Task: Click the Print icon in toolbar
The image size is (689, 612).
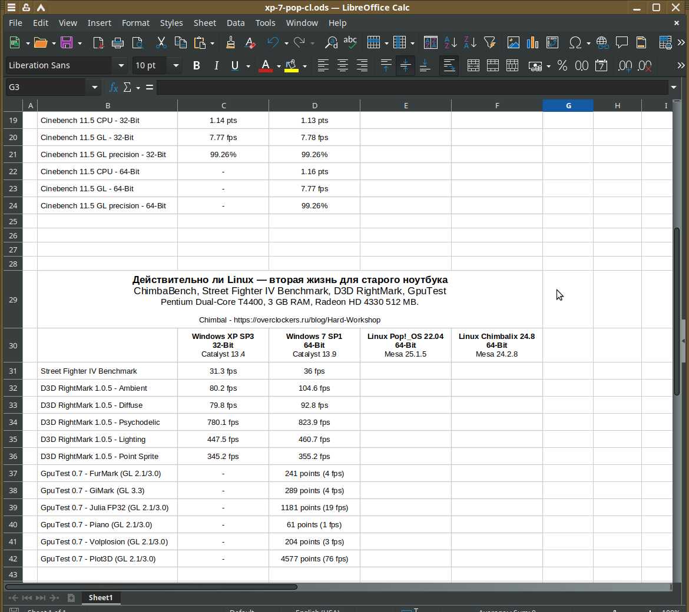Action: [x=118, y=43]
